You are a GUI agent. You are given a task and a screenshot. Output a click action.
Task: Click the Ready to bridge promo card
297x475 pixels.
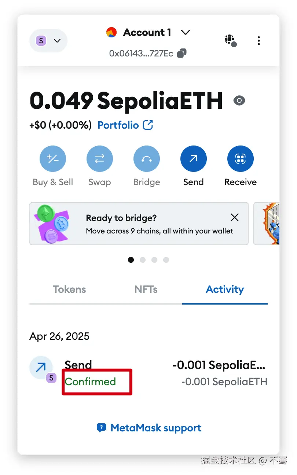pyautogui.click(x=147, y=224)
